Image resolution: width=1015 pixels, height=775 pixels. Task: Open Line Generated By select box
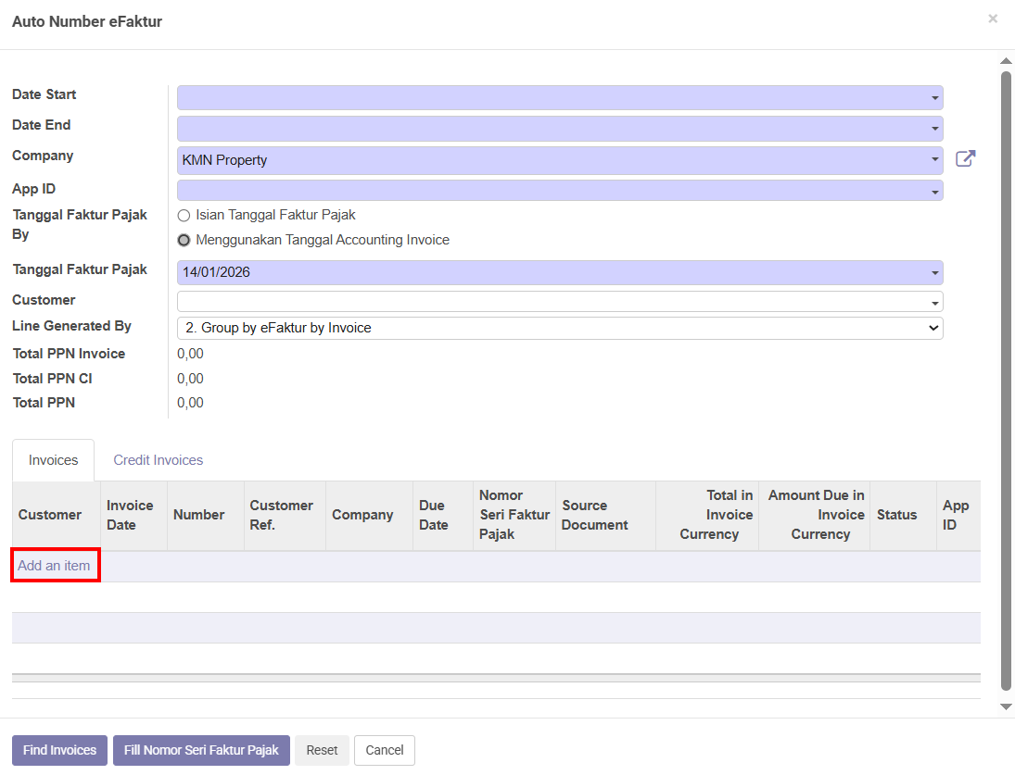tap(559, 328)
